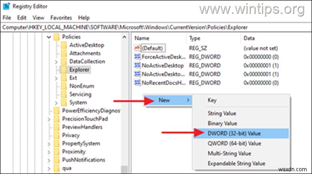Click the Privacy folder icon

tap(57, 135)
